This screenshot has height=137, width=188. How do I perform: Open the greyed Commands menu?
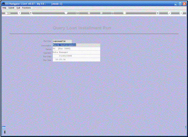[38, 8]
